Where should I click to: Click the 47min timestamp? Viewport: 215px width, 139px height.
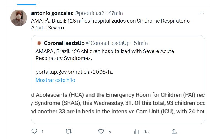(116, 13)
